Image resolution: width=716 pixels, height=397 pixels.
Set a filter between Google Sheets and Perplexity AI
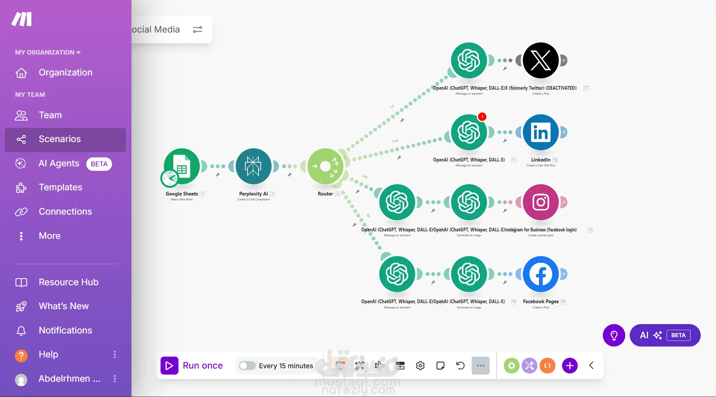(218, 175)
